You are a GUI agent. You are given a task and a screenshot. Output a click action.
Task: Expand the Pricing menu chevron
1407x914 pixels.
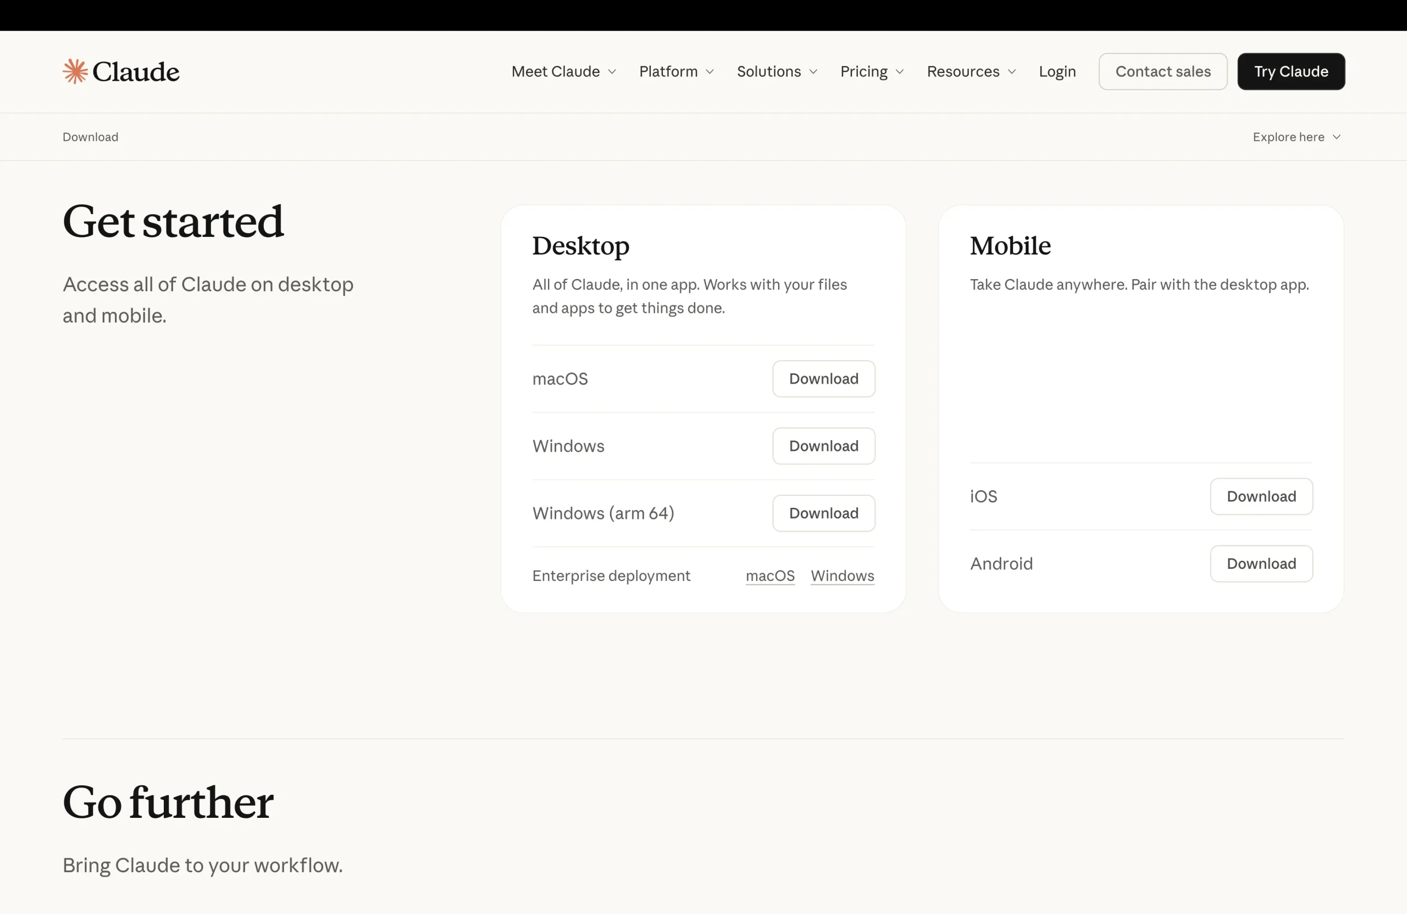pyautogui.click(x=900, y=72)
